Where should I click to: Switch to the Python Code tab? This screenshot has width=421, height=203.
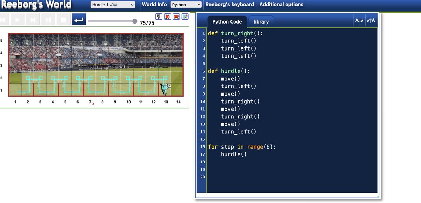click(227, 22)
